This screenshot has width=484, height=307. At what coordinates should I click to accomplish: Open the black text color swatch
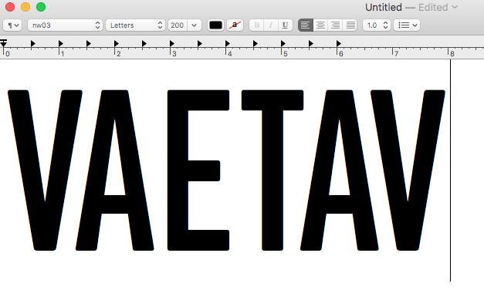coord(215,25)
